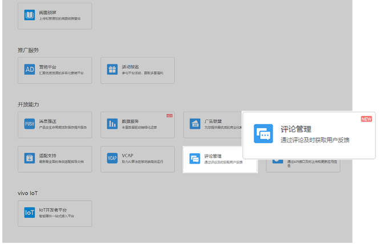Click the description under 广告联盟
The width and height of the screenshot is (392, 244).
pos(223,127)
